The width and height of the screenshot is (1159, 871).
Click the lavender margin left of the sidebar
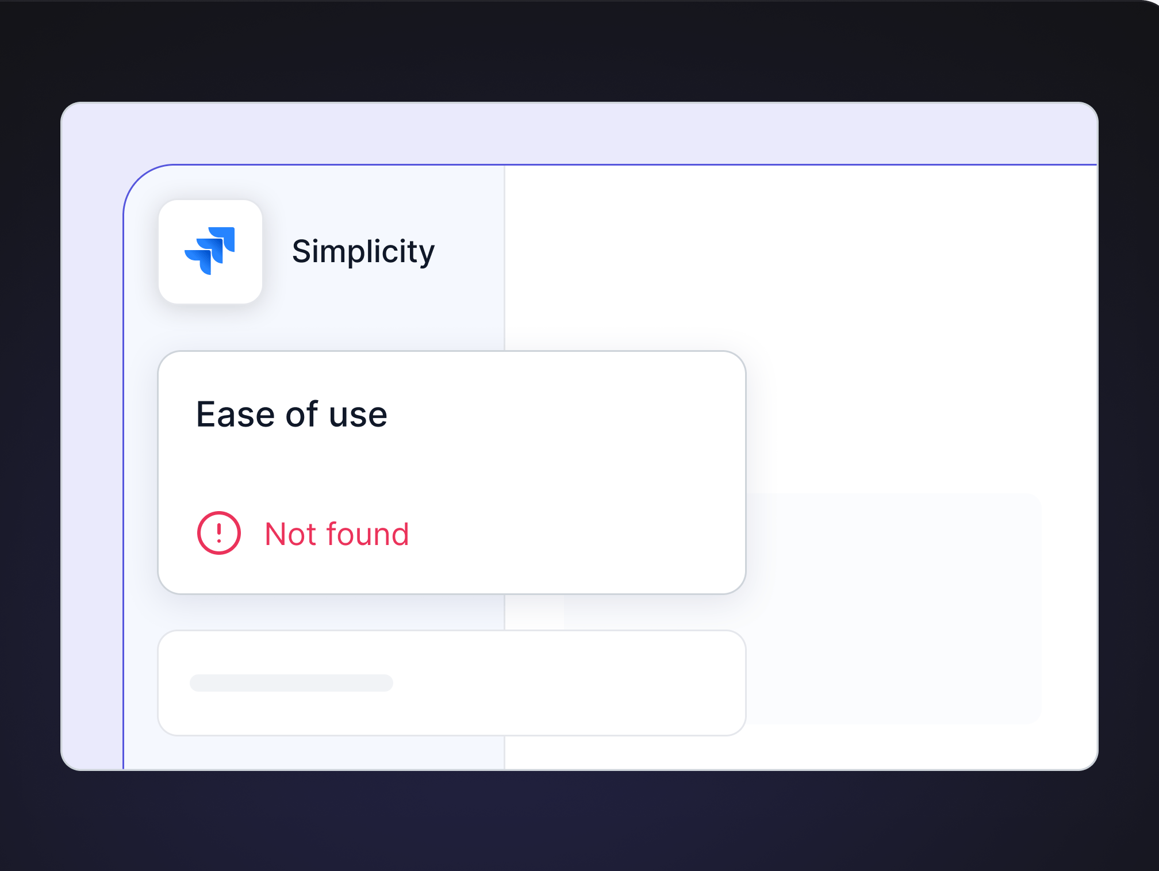92,460
